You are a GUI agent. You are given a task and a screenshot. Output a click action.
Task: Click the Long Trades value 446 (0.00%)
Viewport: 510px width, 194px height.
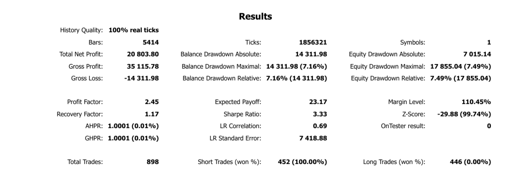[x=470, y=162]
